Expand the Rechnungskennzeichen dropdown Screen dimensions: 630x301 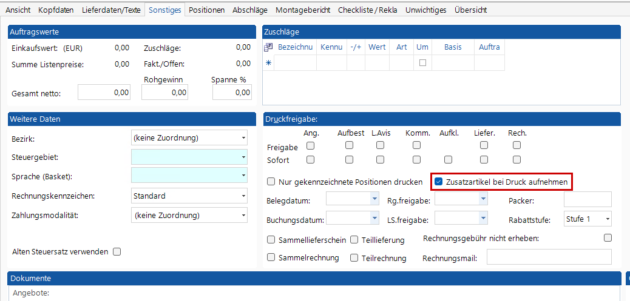[x=243, y=196]
